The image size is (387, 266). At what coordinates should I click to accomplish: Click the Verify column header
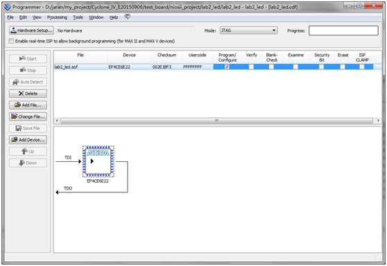coord(252,55)
